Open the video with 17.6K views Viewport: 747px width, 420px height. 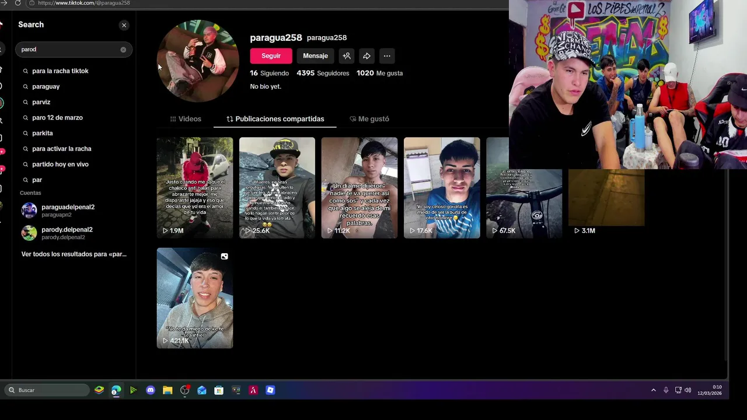point(442,188)
